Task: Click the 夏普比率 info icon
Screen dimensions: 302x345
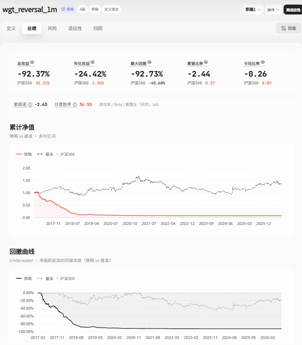Action: tap(206, 62)
